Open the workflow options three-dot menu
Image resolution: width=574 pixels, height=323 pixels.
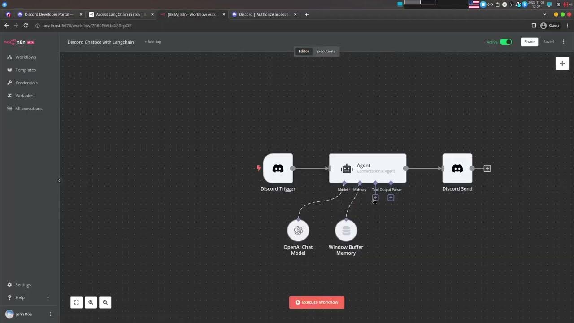point(563,42)
